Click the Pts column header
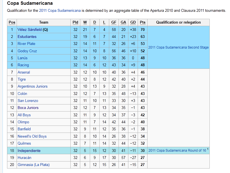Screen dimensions: 230x173 click(143, 22)
